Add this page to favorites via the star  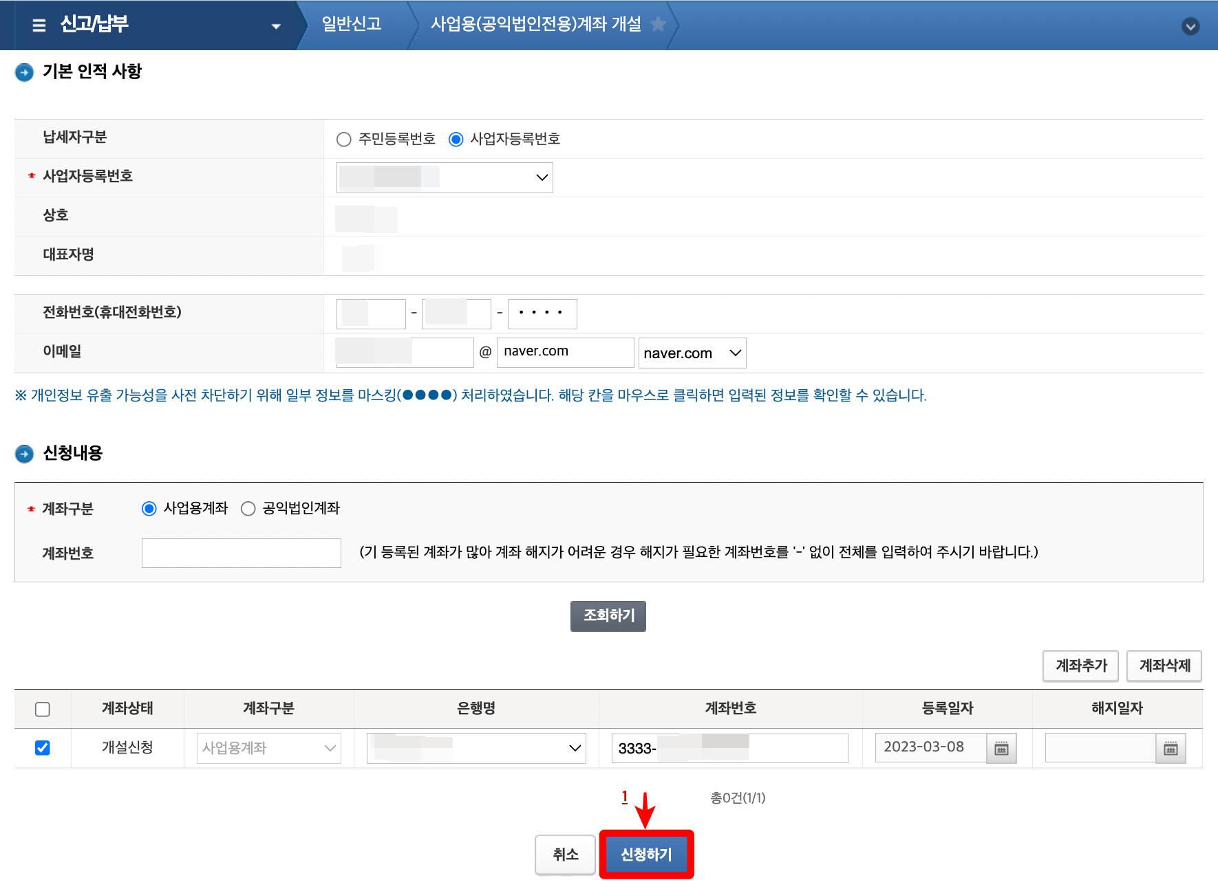pyautogui.click(x=659, y=25)
